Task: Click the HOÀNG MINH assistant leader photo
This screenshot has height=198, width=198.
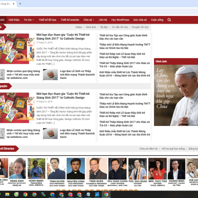Action: tap(177, 169)
